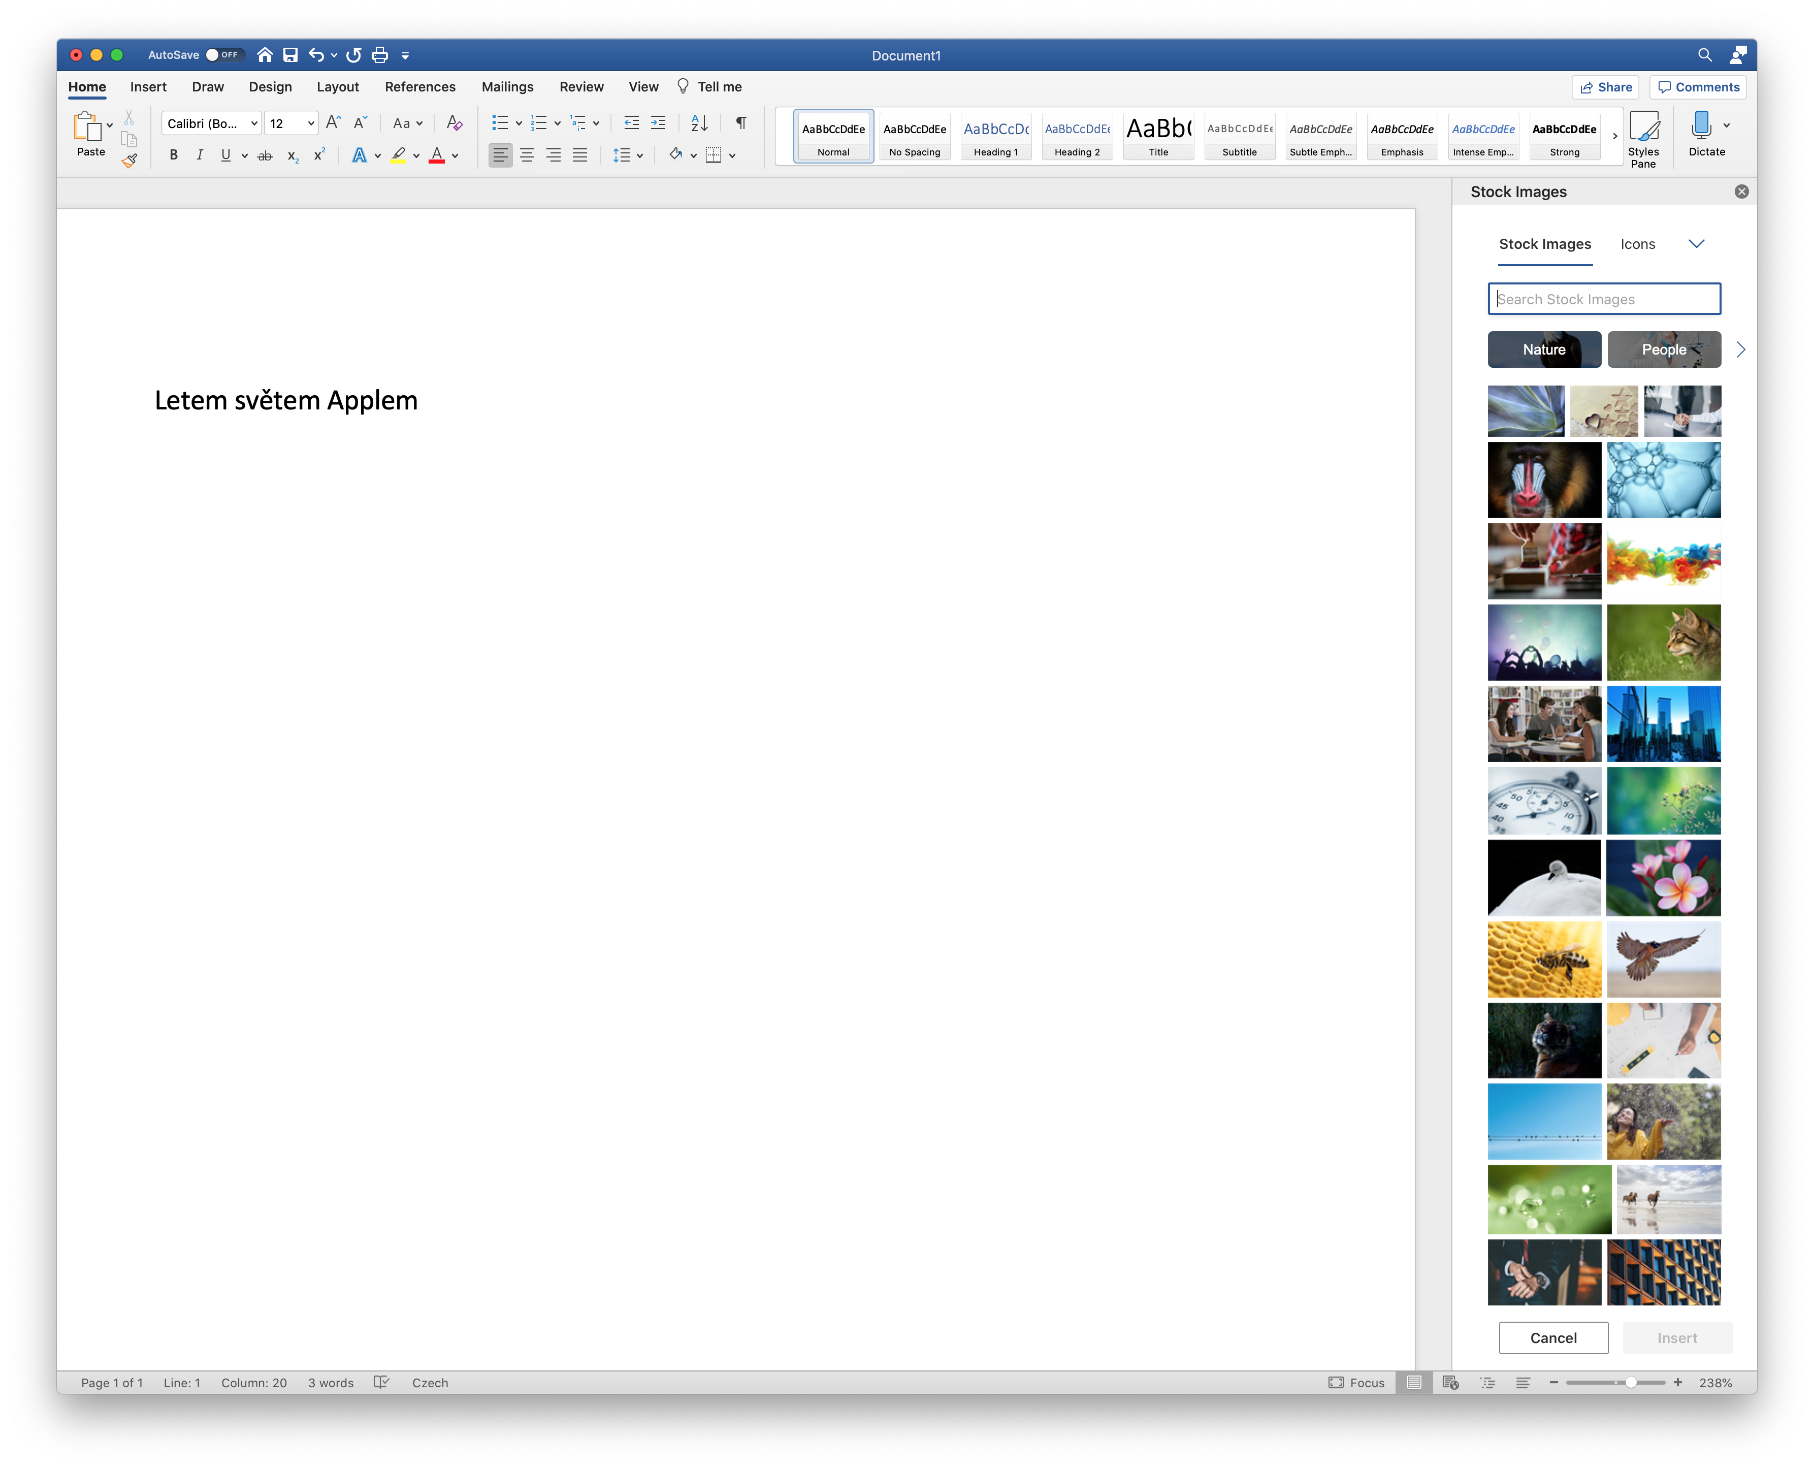Viewport: 1814px width, 1469px height.
Task: Click the Cancel button in Stock Images
Action: click(1552, 1338)
